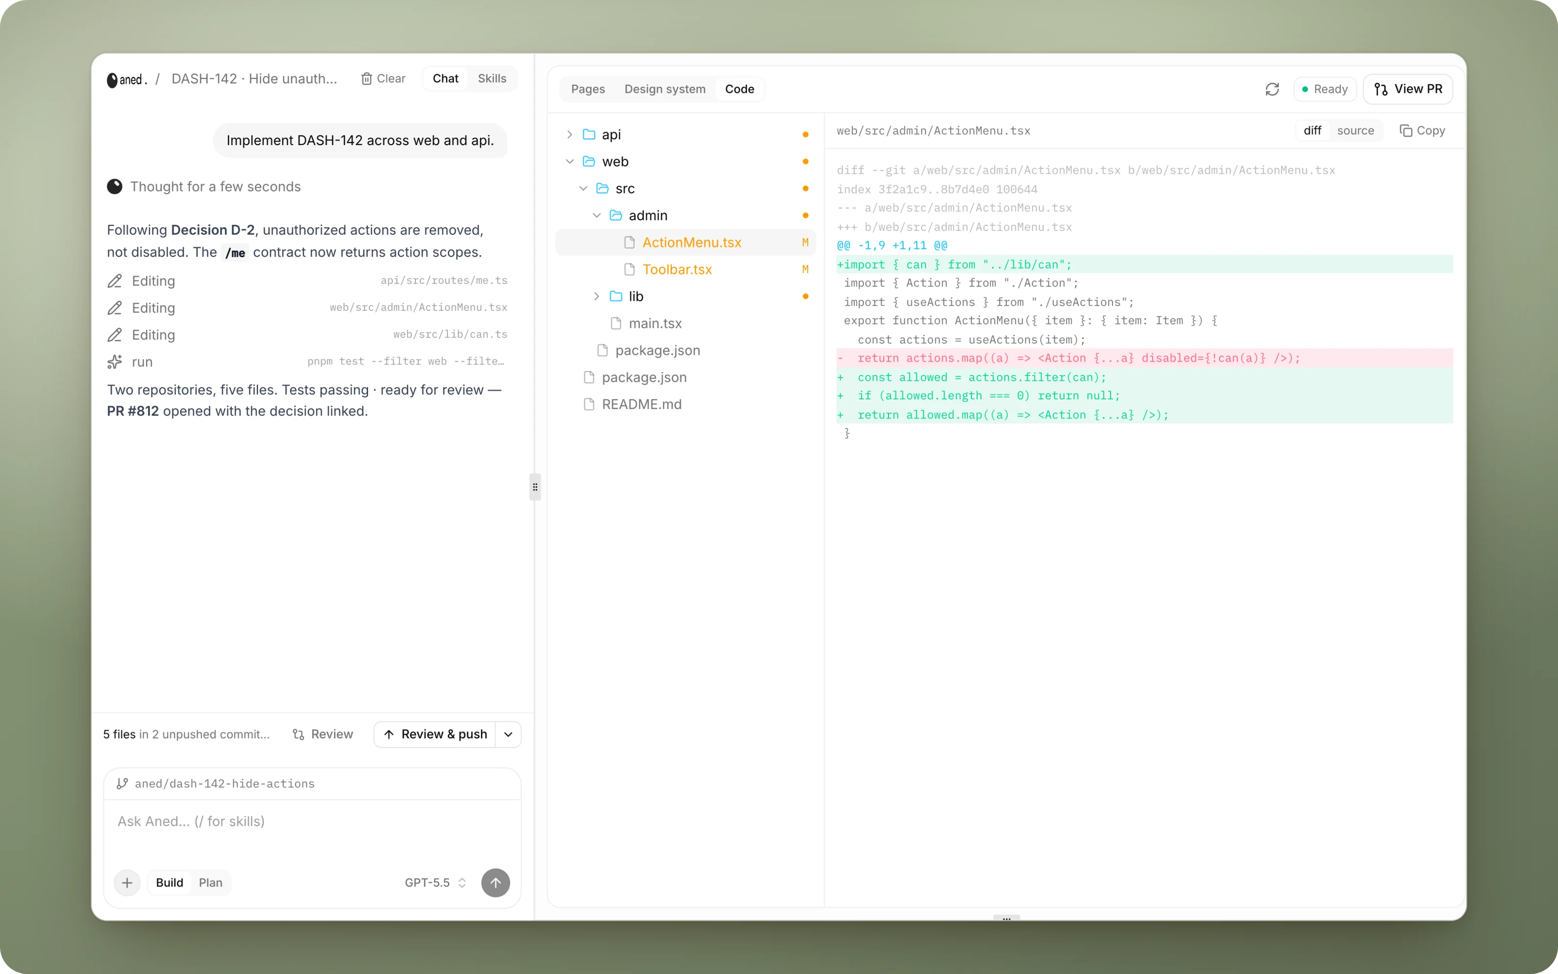Click pencil icon for api/src/routes/me.ts edit
The width and height of the screenshot is (1558, 974).
click(114, 281)
